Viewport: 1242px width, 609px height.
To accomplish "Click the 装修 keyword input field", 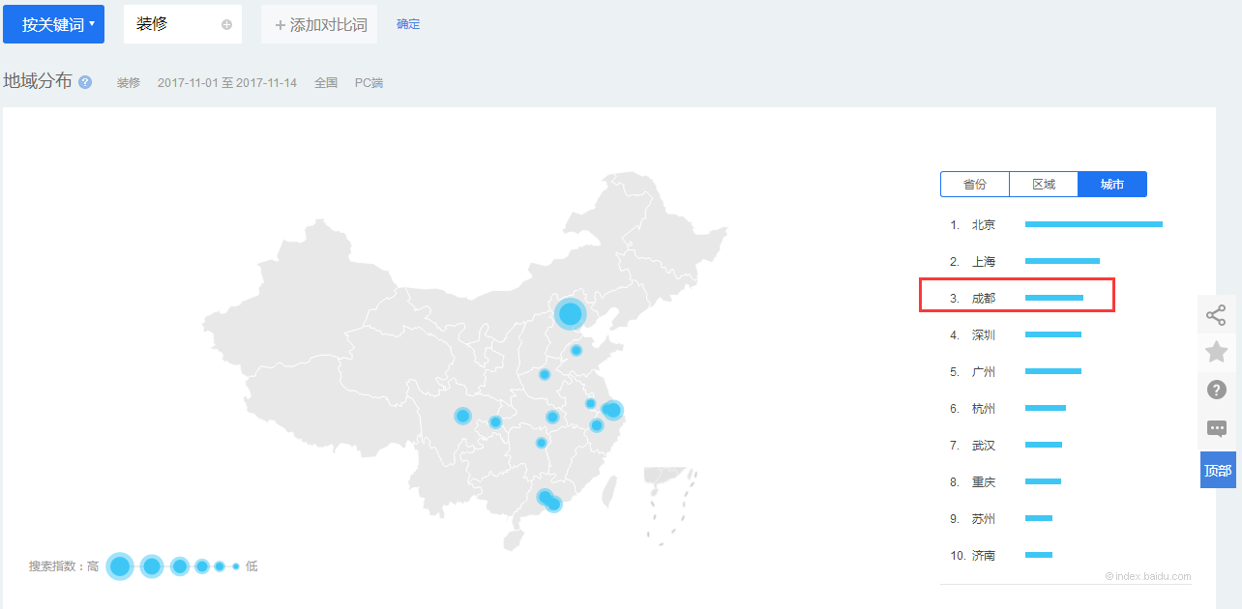I will (x=183, y=24).
